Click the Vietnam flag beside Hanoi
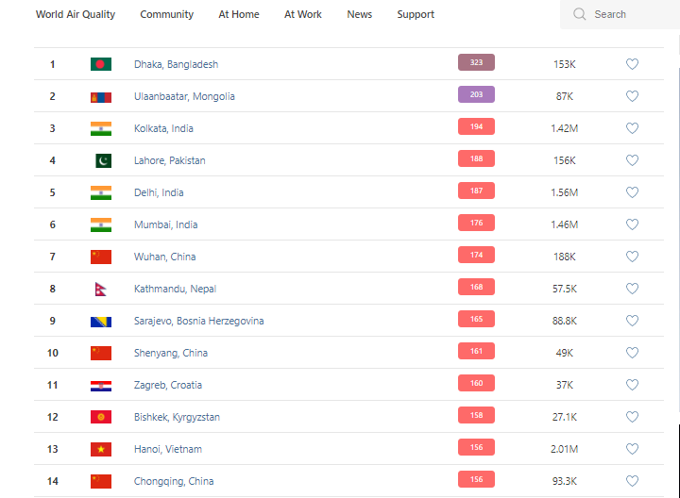This screenshot has height=498, width=680. tap(101, 449)
